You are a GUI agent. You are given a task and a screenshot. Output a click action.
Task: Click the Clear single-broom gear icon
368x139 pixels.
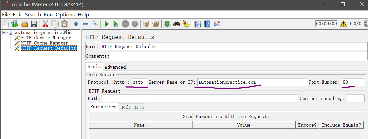(146, 24)
